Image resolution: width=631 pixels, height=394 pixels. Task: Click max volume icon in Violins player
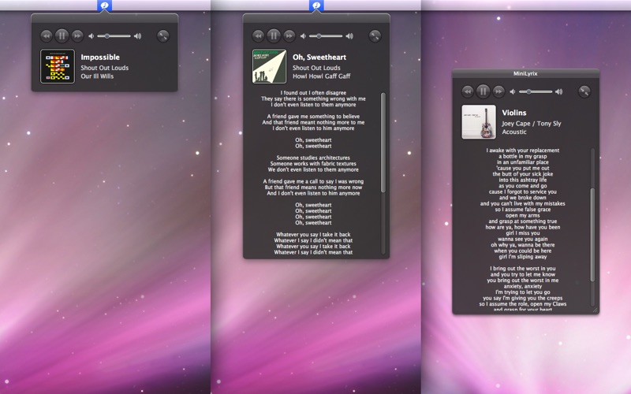tap(558, 91)
